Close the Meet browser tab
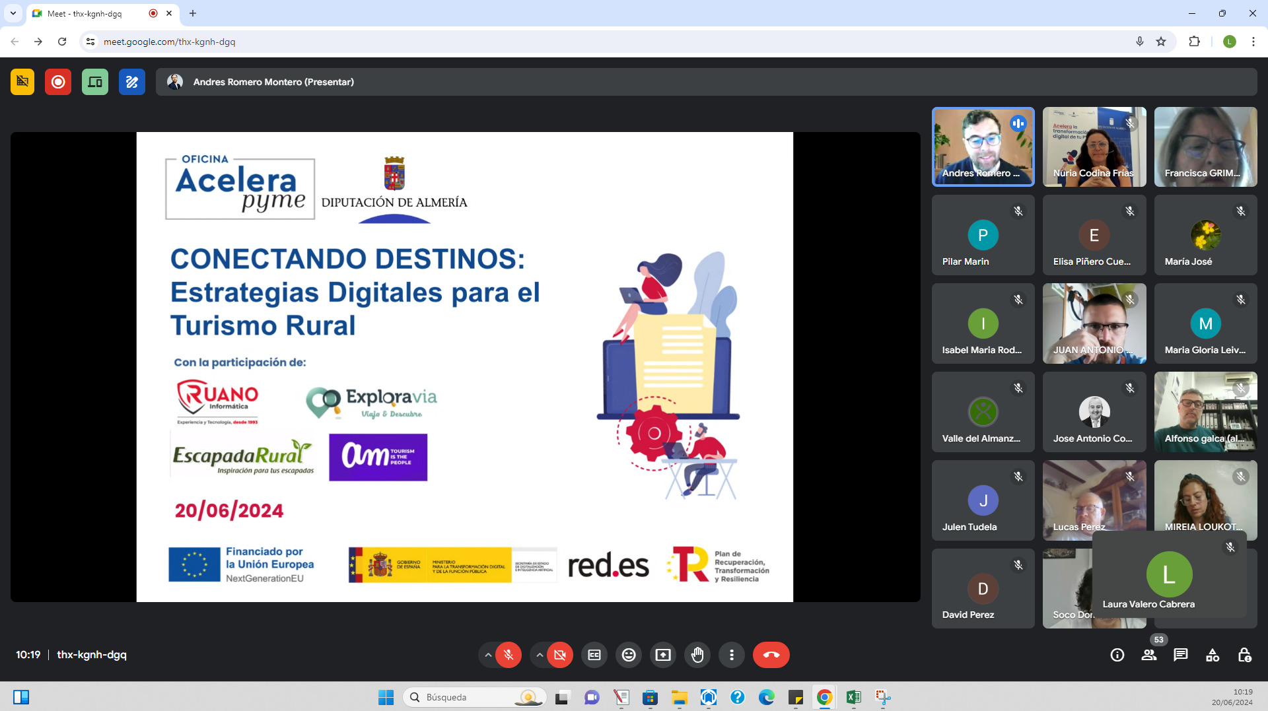 coord(169,13)
